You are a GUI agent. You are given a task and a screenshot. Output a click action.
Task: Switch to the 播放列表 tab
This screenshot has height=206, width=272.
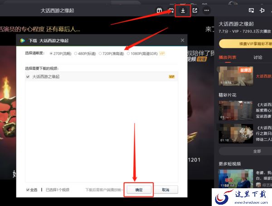(228, 57)
